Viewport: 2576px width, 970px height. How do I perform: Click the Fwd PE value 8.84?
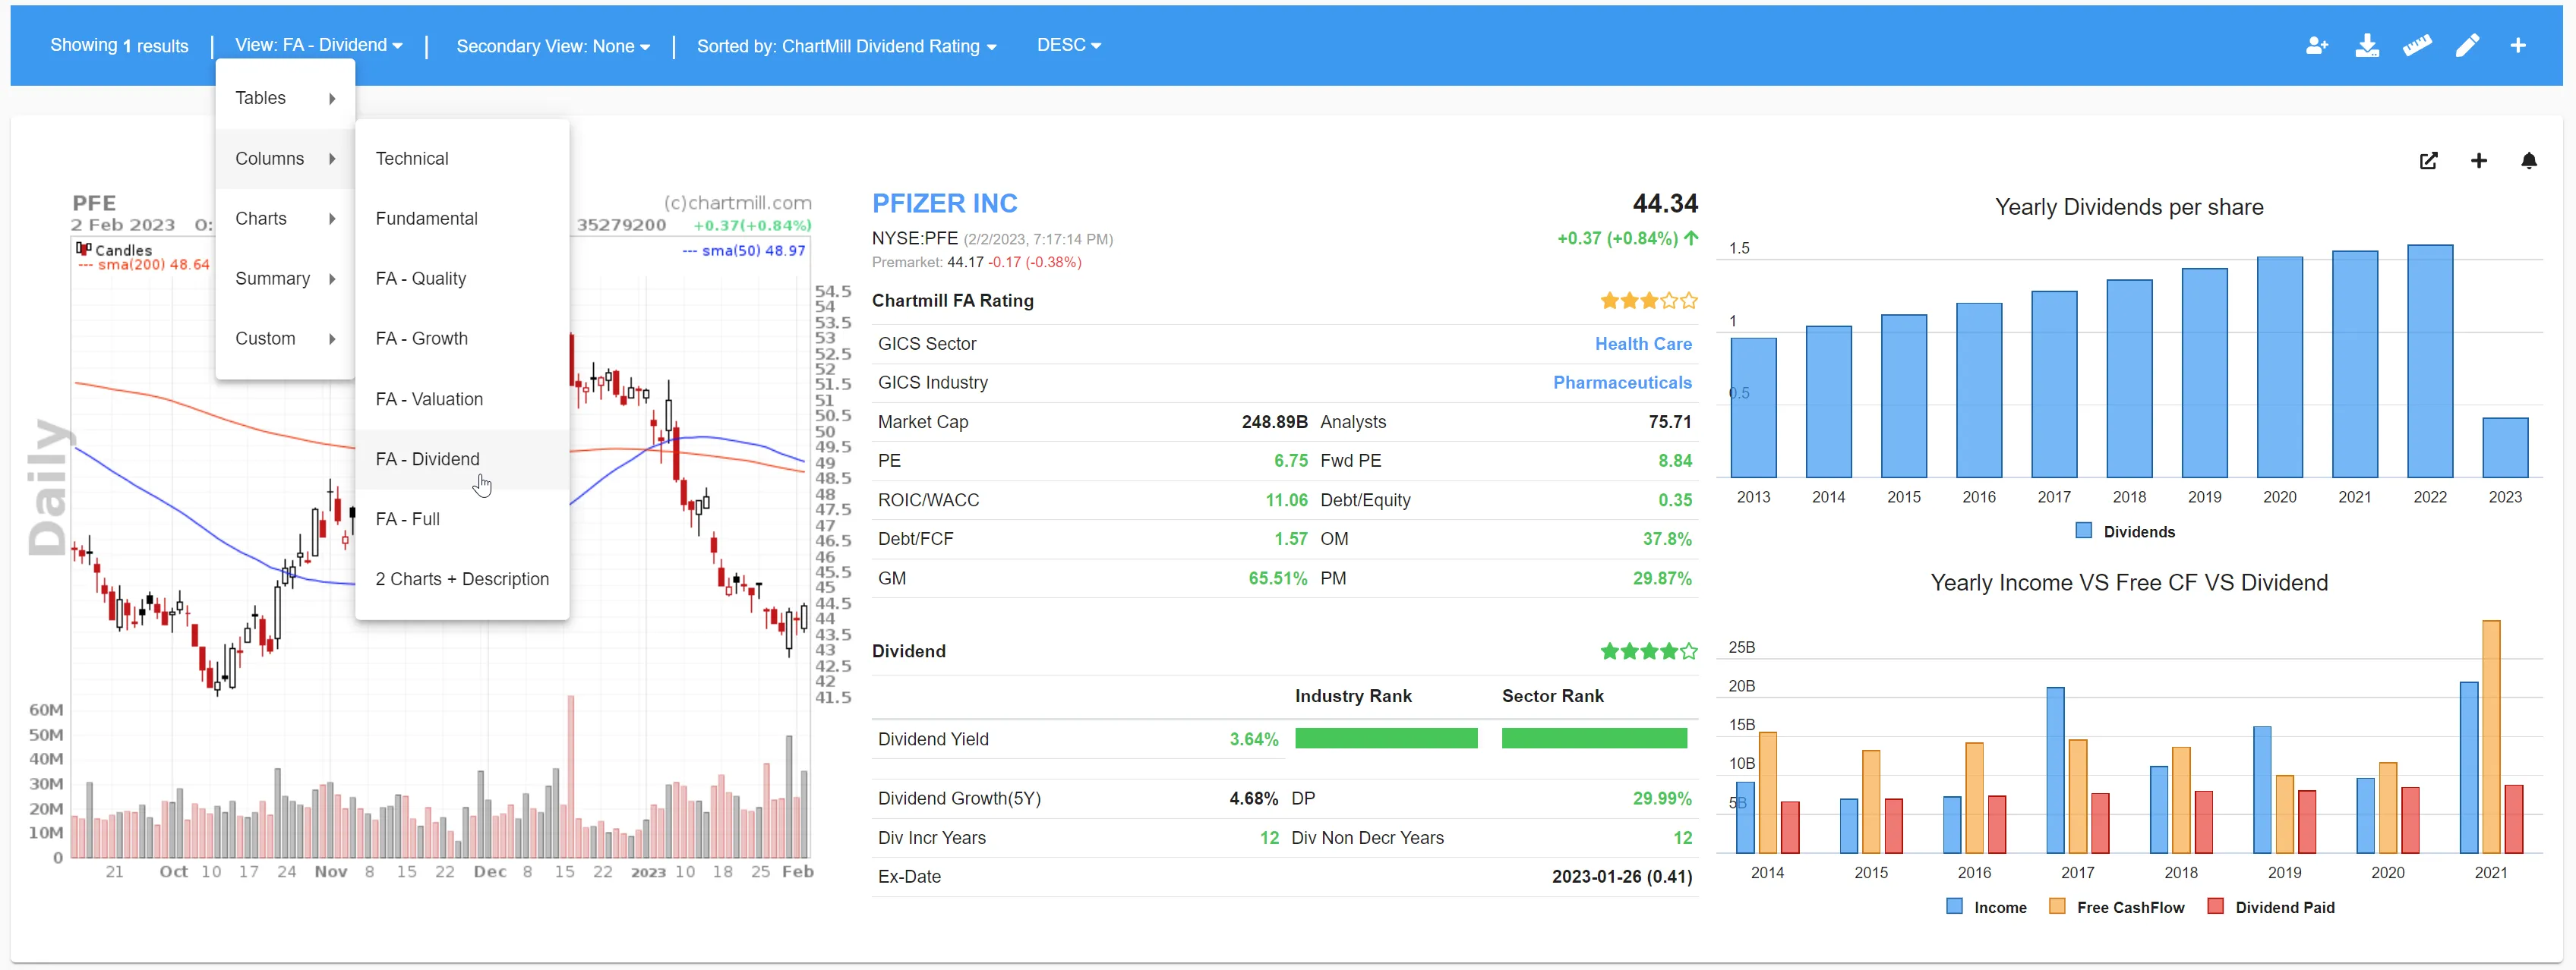click(x=1675, y=461)
